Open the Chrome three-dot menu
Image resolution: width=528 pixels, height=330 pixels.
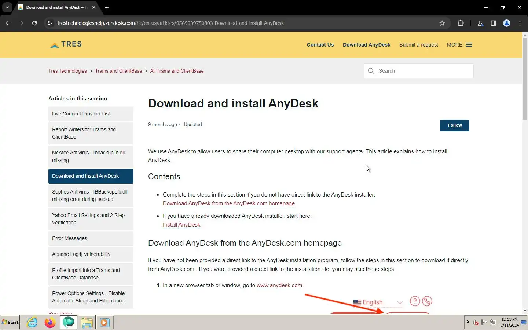pyautogui.click(x=520, y=23)
